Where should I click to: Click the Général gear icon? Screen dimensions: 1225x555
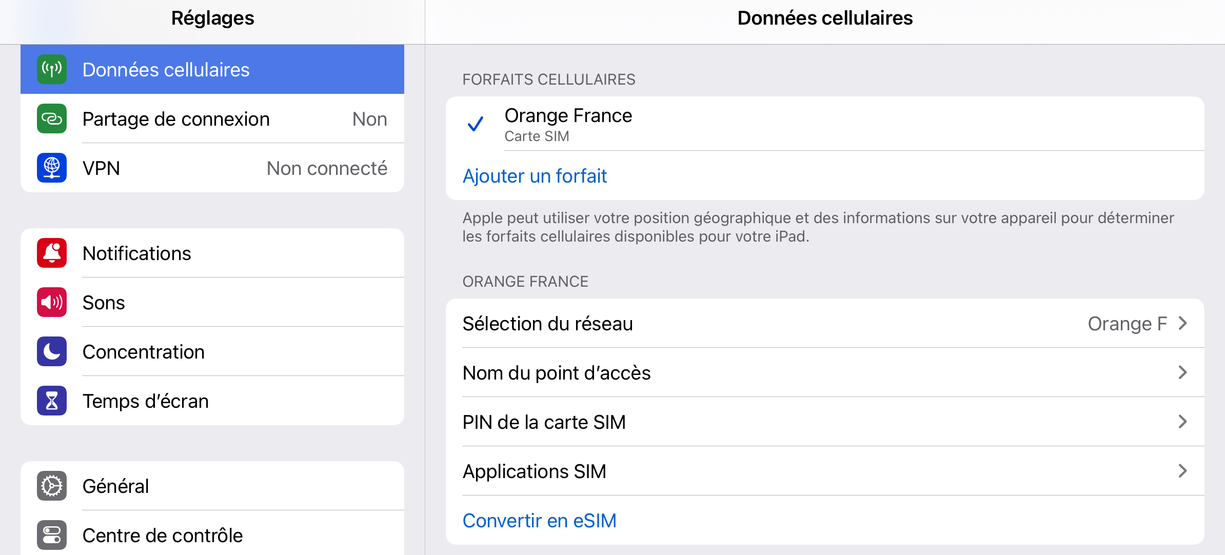point(51,486)
